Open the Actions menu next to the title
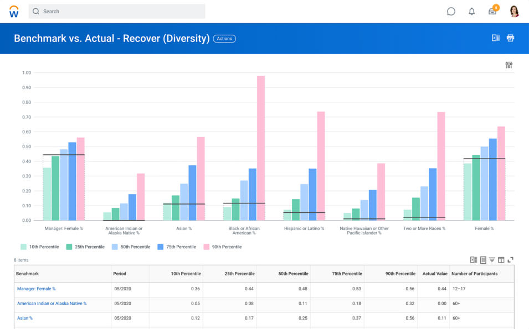Viewport: 529px width, 329px height. point(224,39)
